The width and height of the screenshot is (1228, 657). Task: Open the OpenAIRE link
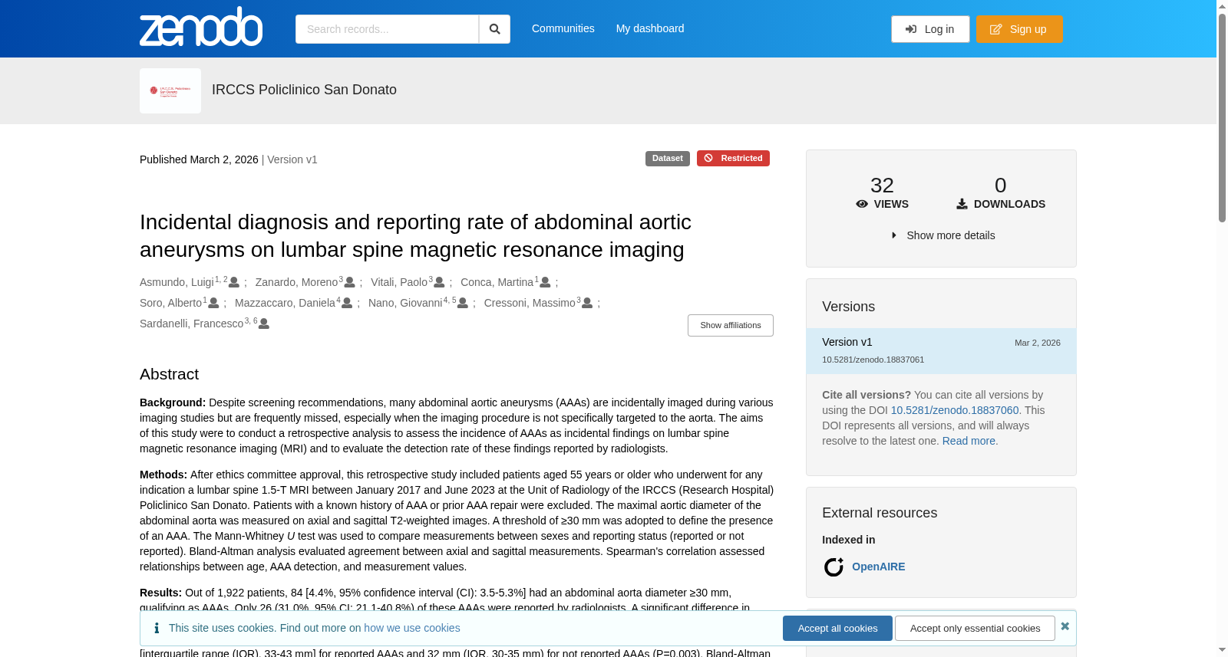point(879,567)
